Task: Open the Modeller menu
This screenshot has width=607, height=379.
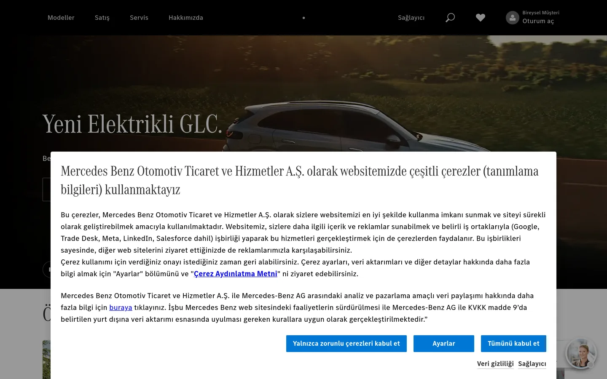Action: point(61,18)
